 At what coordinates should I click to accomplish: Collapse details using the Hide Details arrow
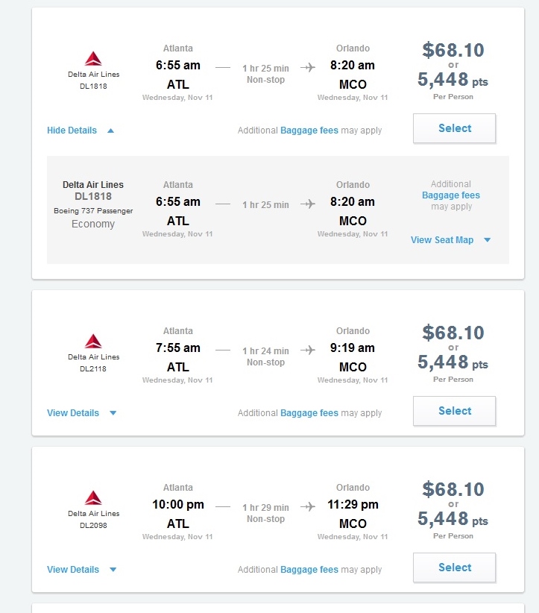(110, 131)
